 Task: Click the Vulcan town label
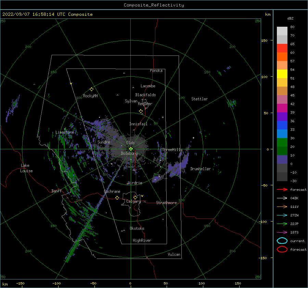[x=174, y=254]
